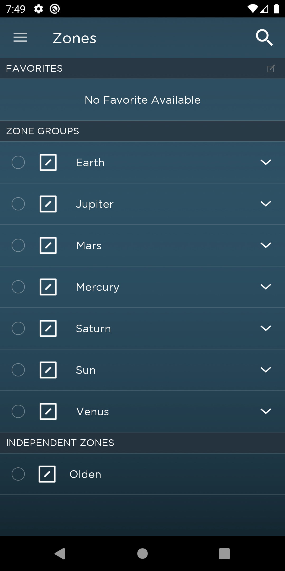Select the Olden zone radio button
This screenshot has width=285, height=571.
(x=18, y=474)
